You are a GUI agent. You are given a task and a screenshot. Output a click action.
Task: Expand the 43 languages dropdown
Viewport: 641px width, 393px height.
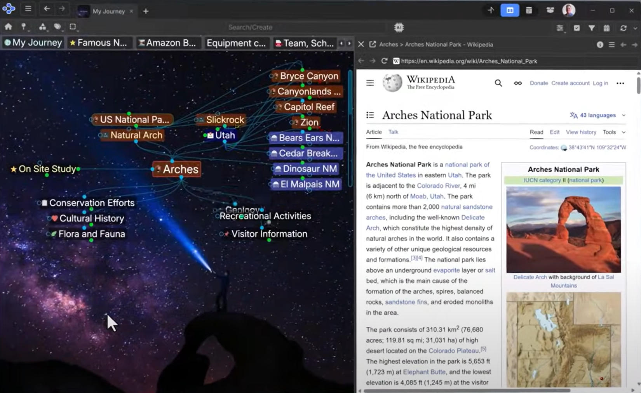(x=597, y=115)
